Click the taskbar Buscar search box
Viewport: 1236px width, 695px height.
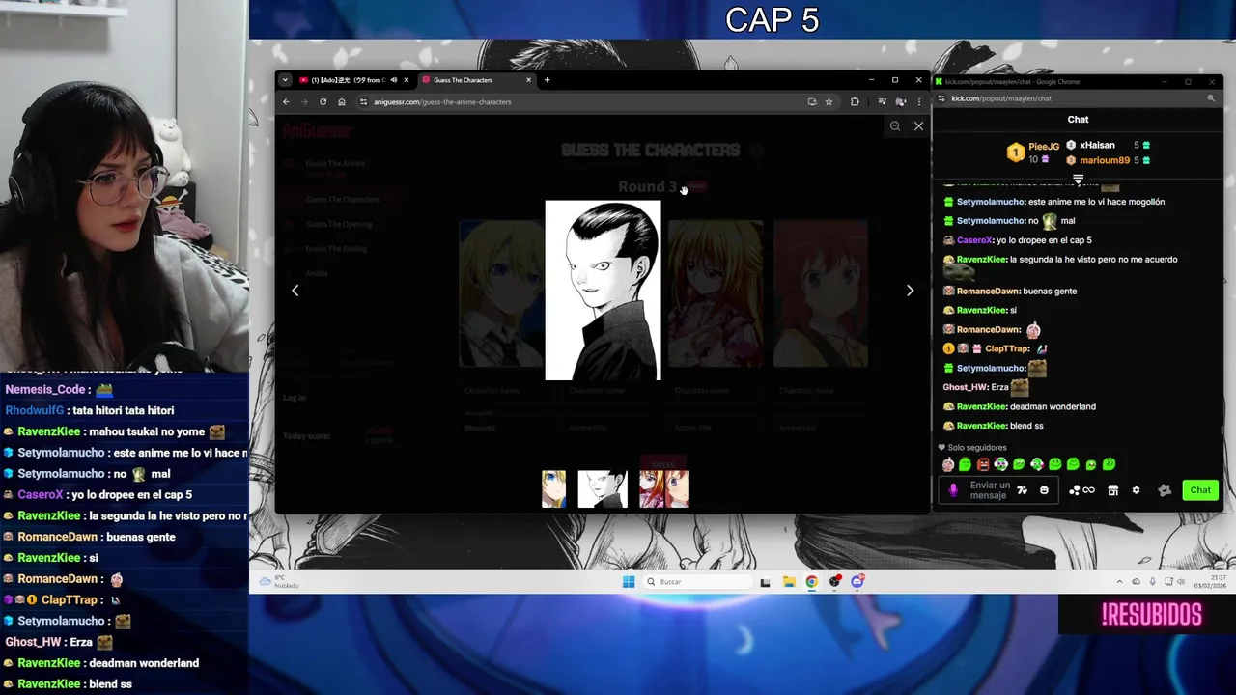(698, 581)
